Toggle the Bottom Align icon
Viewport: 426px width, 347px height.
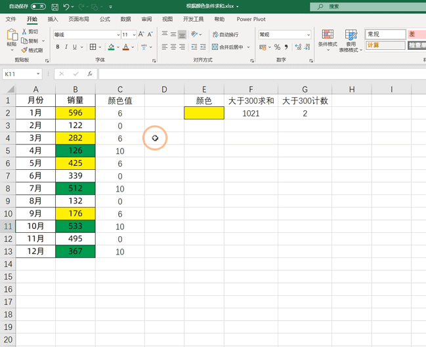click(182, 35)
